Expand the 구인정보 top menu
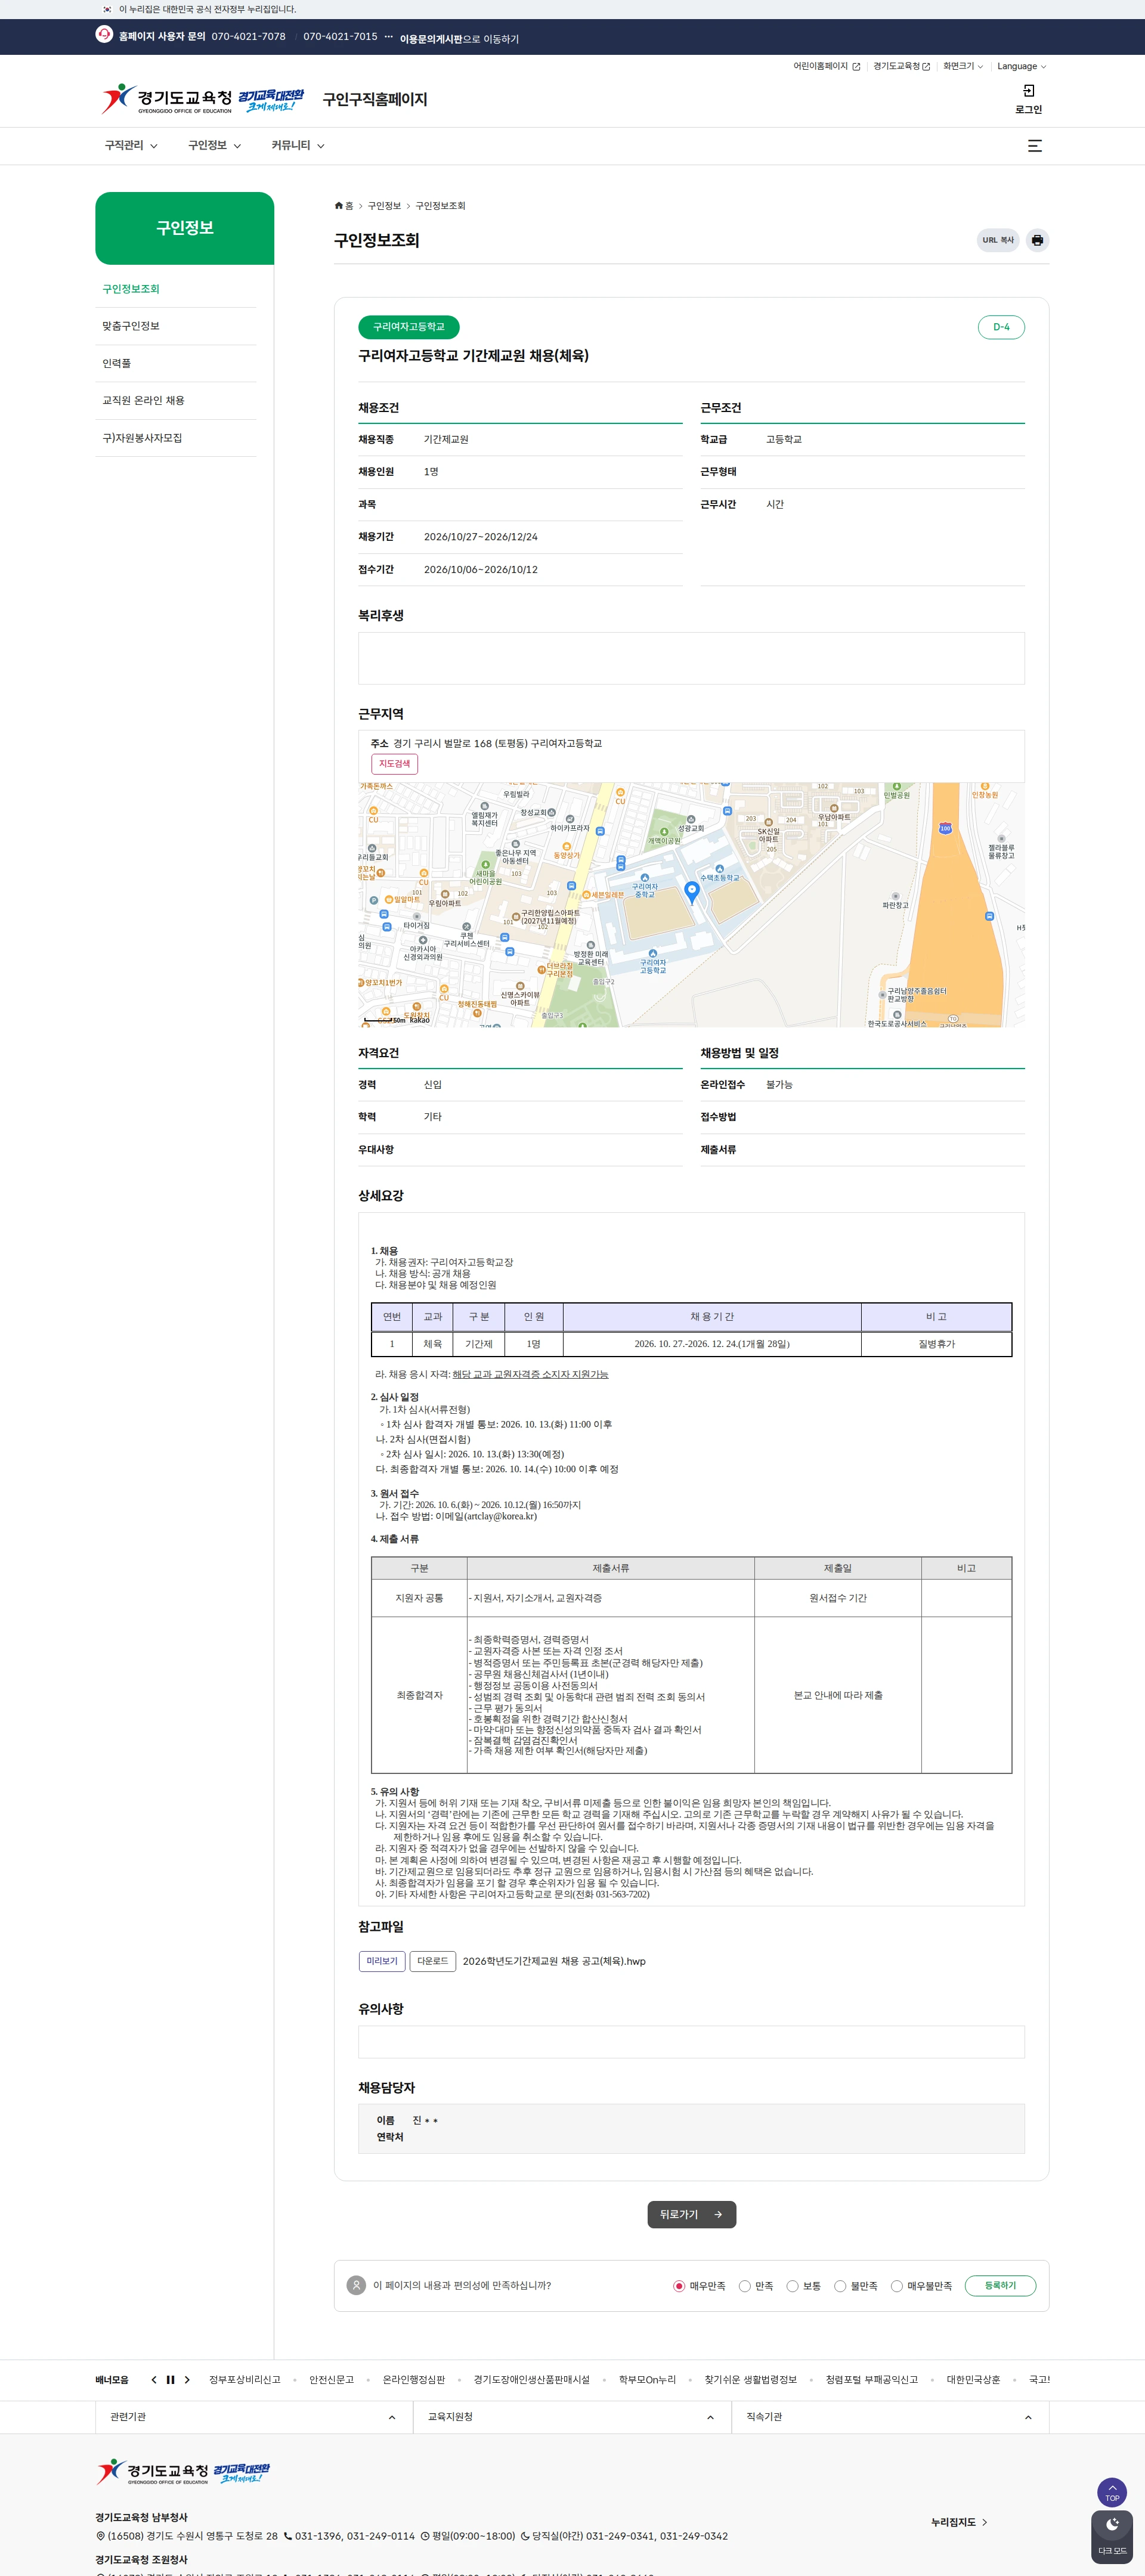 coord(215,146)
